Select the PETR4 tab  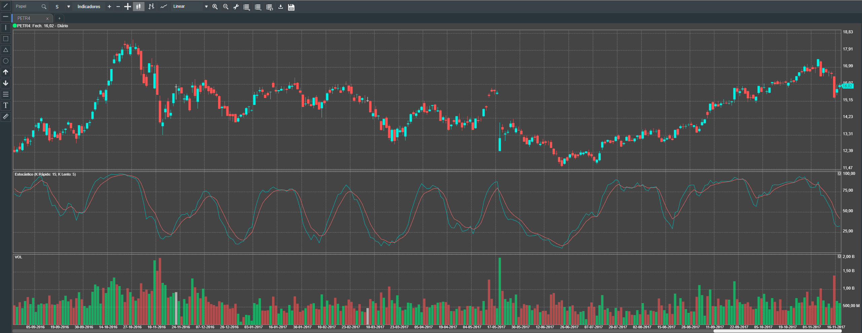pyautogui.click(x=32, y=18)
